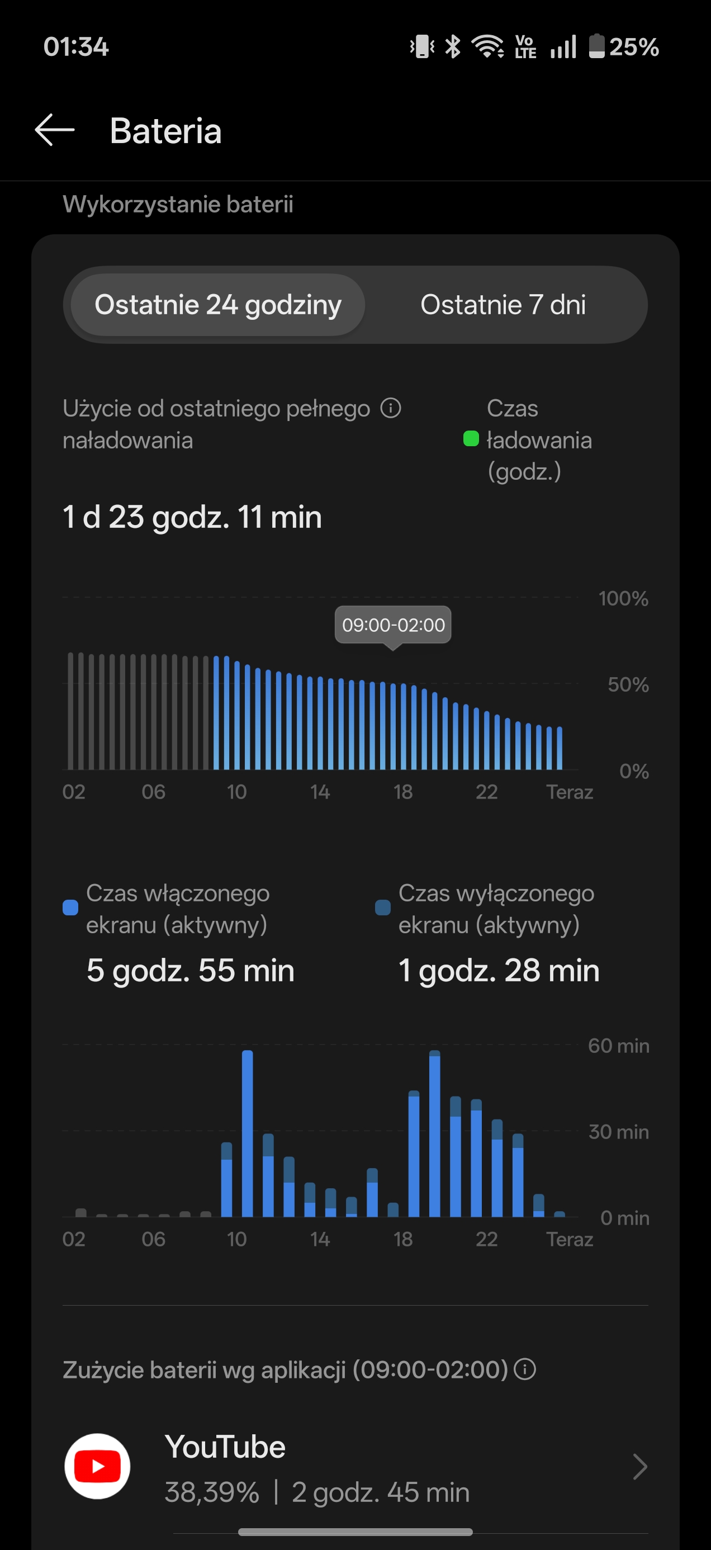Switch to Ostatnie 7 dni tab
The image size is (711, 1550).
pyautogui.click(x=503, y=304)
